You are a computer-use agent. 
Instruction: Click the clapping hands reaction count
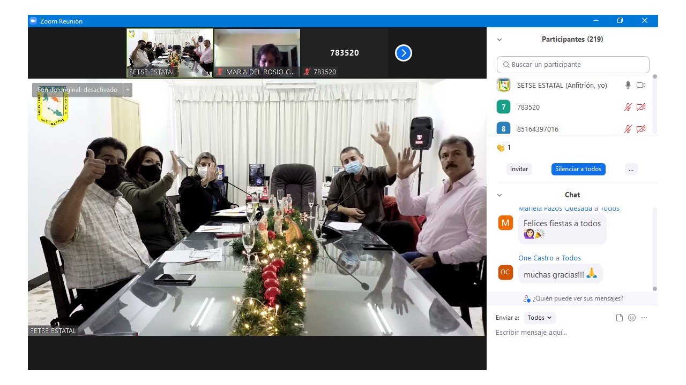pyautogui.click(x=504, y=148)
